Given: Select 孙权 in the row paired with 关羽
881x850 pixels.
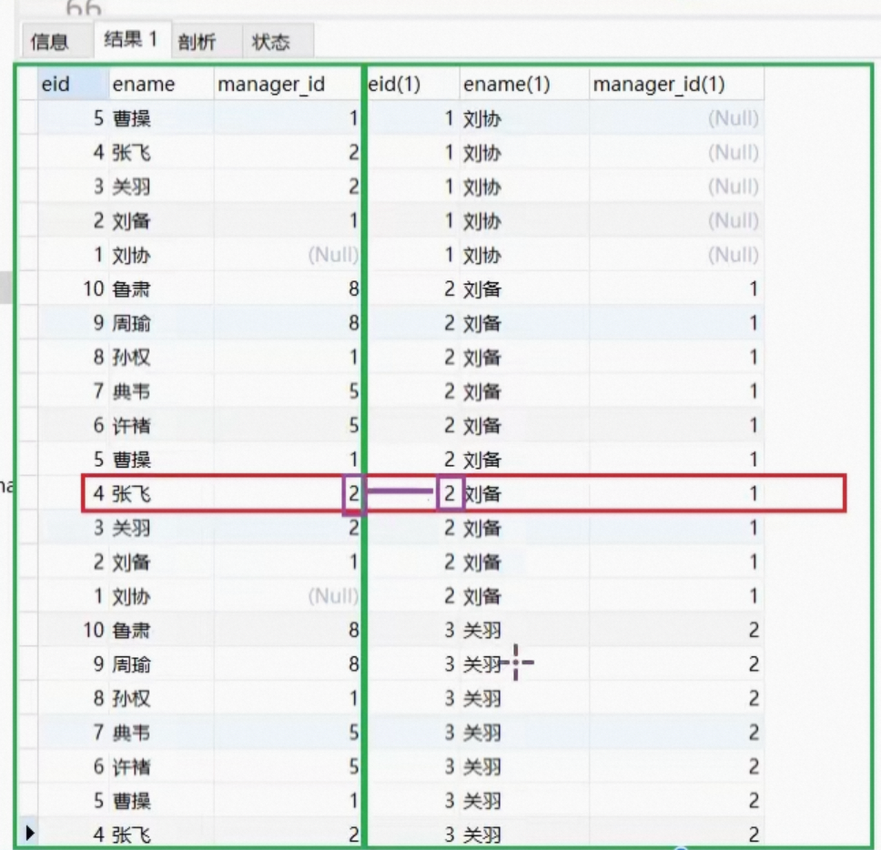Looking at the screenshot, I should click(x=131, y=698).
